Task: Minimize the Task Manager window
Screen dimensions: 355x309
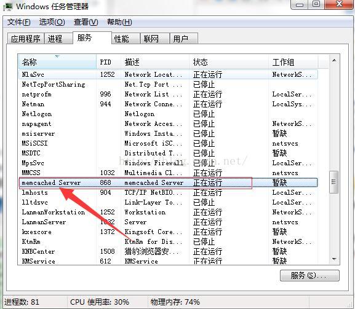Action: pyautogui.click(x=300, y=4)
